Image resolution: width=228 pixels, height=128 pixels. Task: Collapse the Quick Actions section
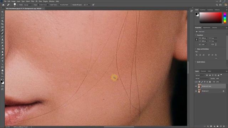click(x=196, y=62)
